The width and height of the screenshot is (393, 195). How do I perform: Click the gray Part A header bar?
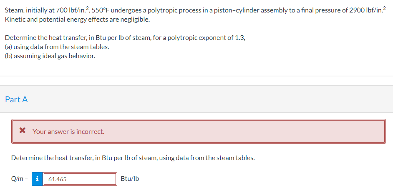tap(196, 99)
